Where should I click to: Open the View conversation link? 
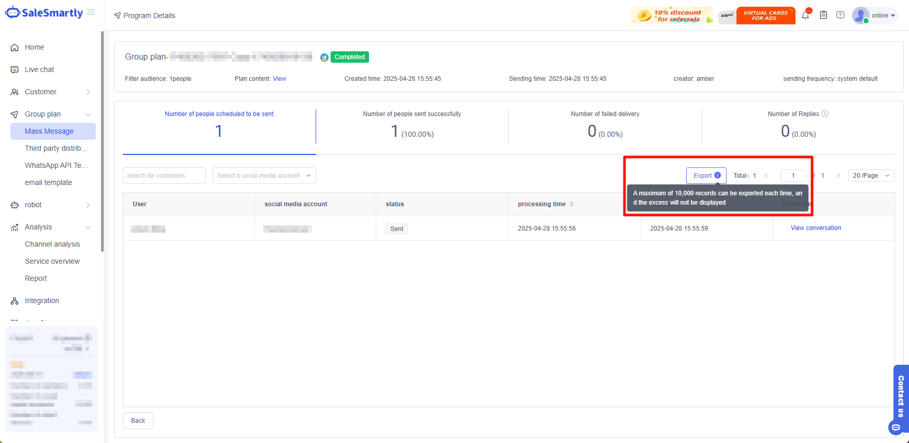(x=816, y=228)
